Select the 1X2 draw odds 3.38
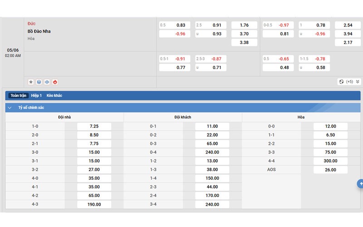Image resolution: width=363 pixels, height=227 pixels. coord(244,43)
